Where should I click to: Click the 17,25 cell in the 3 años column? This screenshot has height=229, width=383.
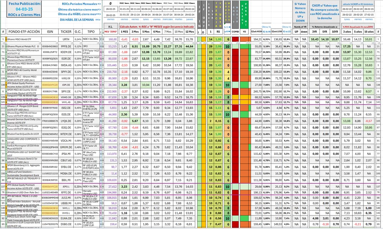click(x=347, y=46)
